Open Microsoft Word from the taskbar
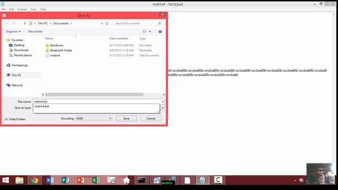The height and width of the screenshot is (190, 338). tap(50, 180)
